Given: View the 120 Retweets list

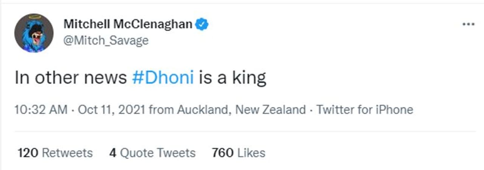Looking at the screenshot, I should pos(55,153).
